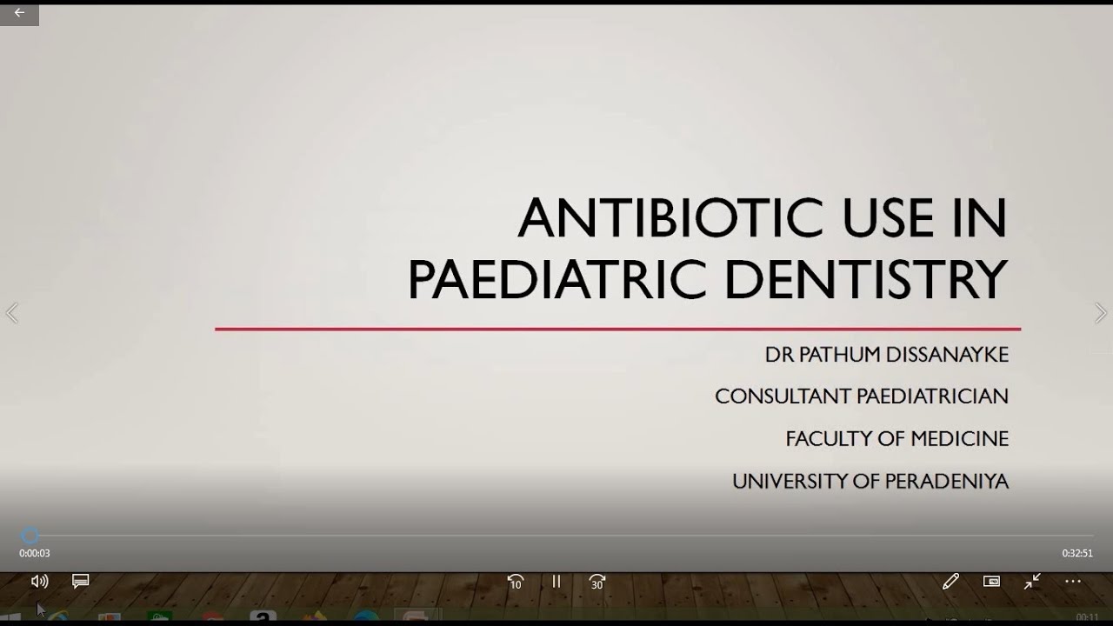This screenshot has width=1113, height=626.
Task: Exit full screen with the collapse arrows
Action: pos(1032,581)
